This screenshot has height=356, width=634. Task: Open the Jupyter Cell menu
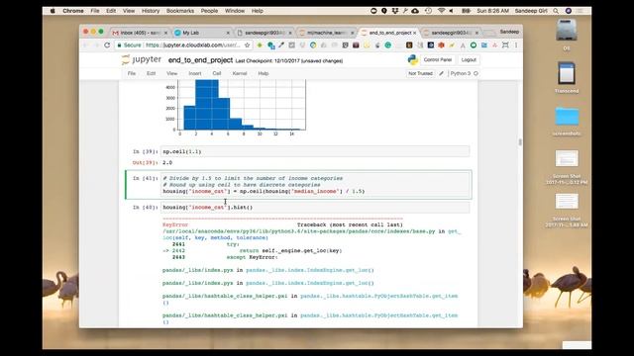217,73
